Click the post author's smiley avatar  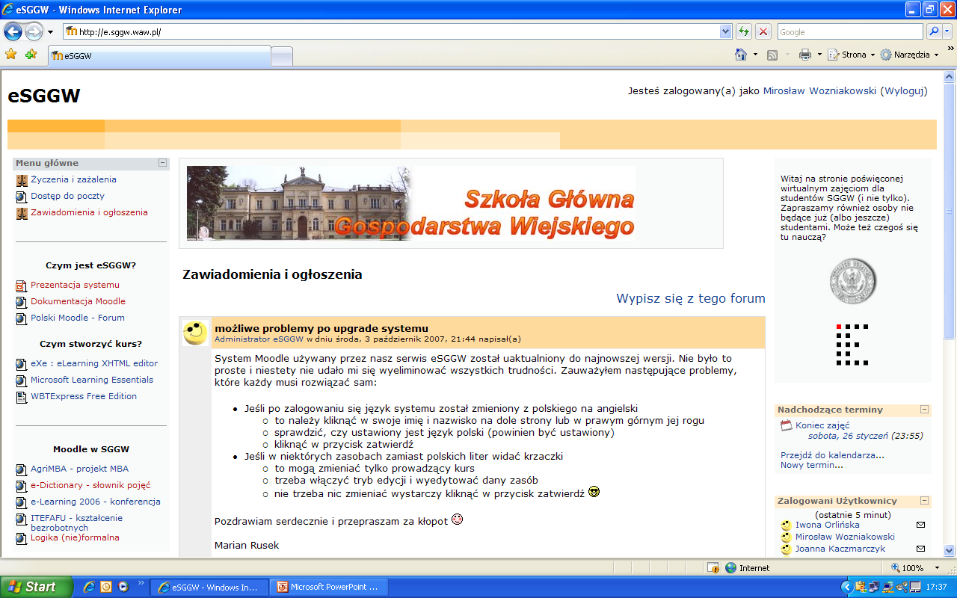[x=195, y=333]
